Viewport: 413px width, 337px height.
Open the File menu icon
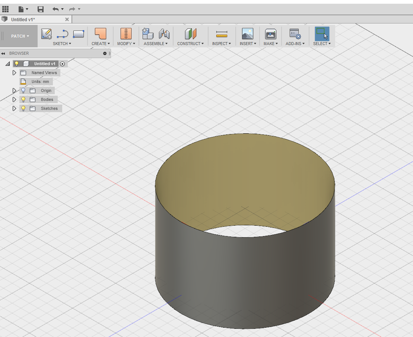point(21,9)
